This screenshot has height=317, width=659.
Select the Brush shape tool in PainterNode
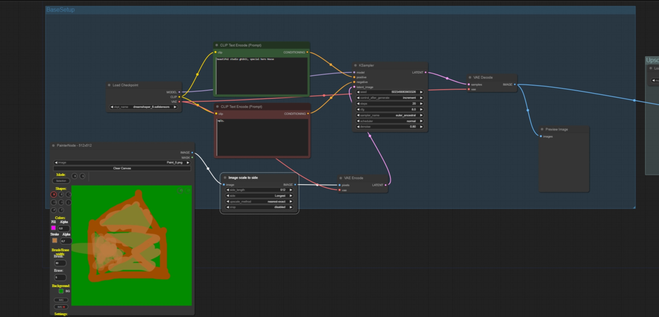click(54, 194)
